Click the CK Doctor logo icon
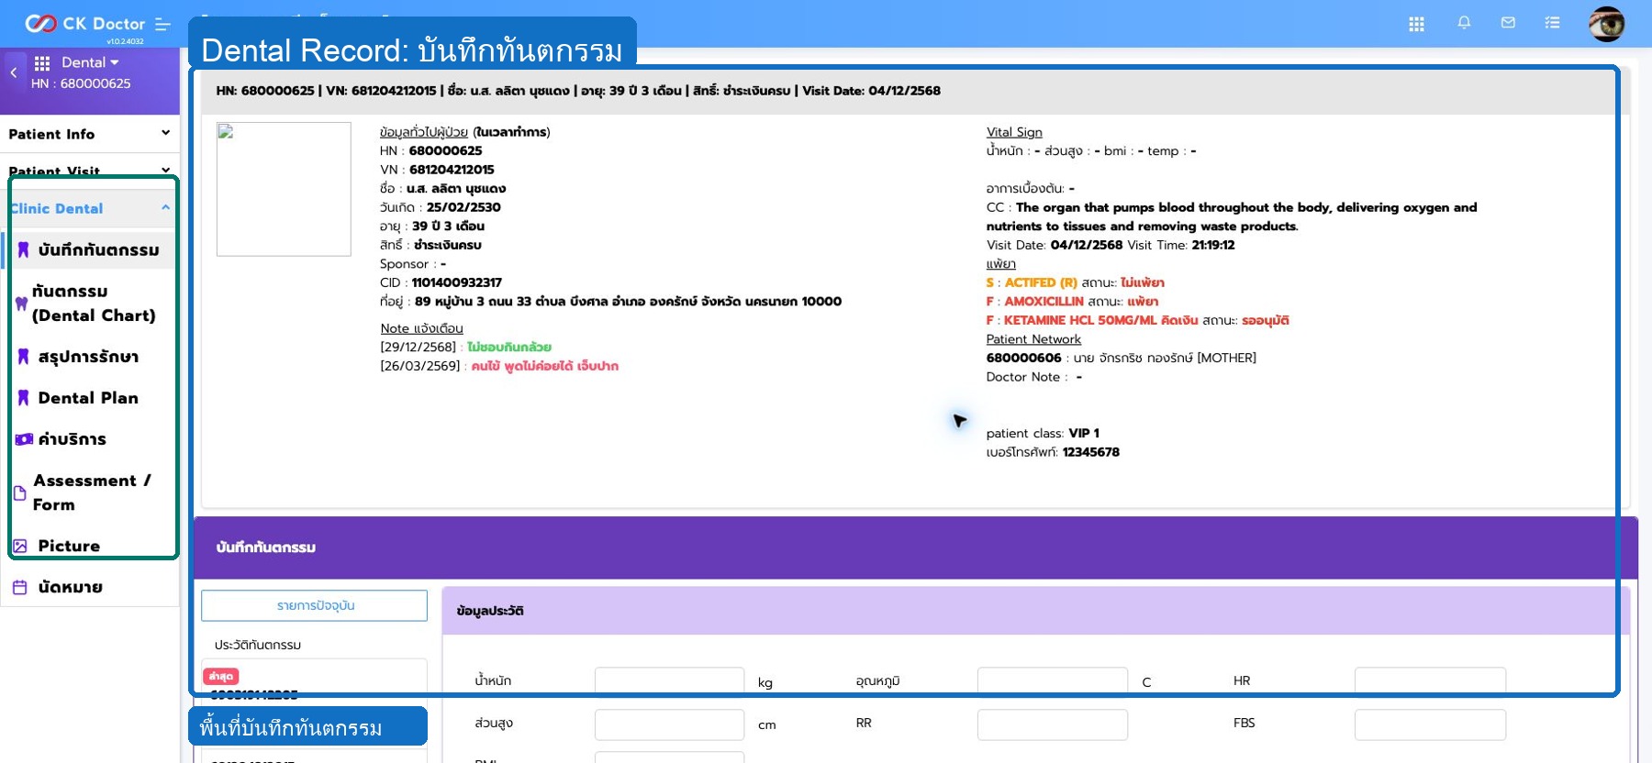Screen dimensions: 1652x763 coord(40,23)
